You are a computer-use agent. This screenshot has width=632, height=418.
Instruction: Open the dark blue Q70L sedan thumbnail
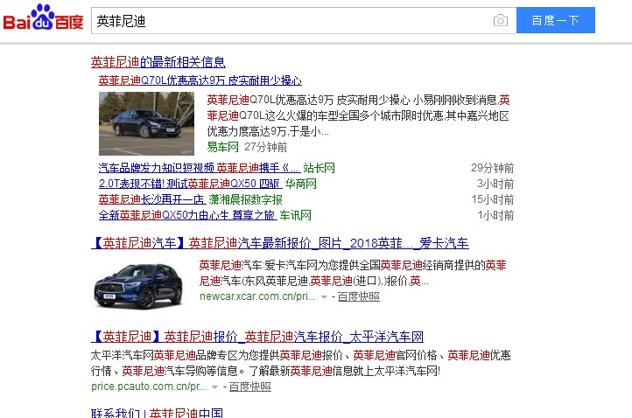point(146,123)
